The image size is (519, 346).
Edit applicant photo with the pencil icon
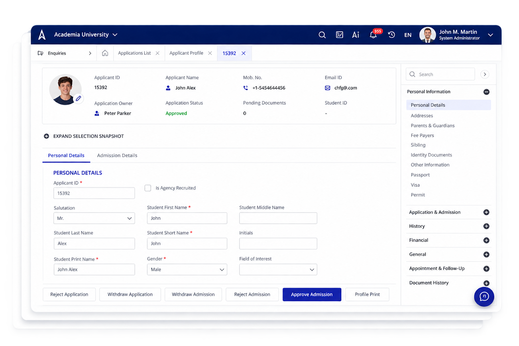[x=79, y=98]
